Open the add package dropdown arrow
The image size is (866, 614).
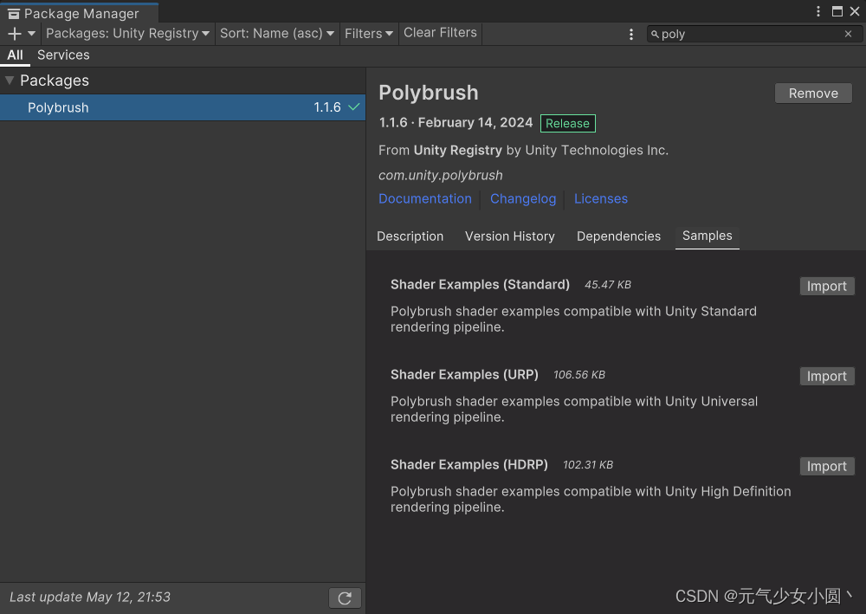coord(31,34)
